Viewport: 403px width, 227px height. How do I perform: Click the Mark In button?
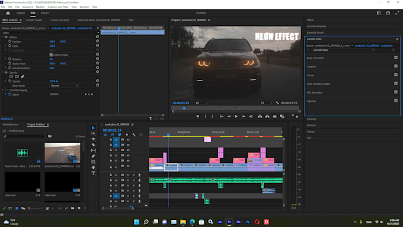[206, 116]
